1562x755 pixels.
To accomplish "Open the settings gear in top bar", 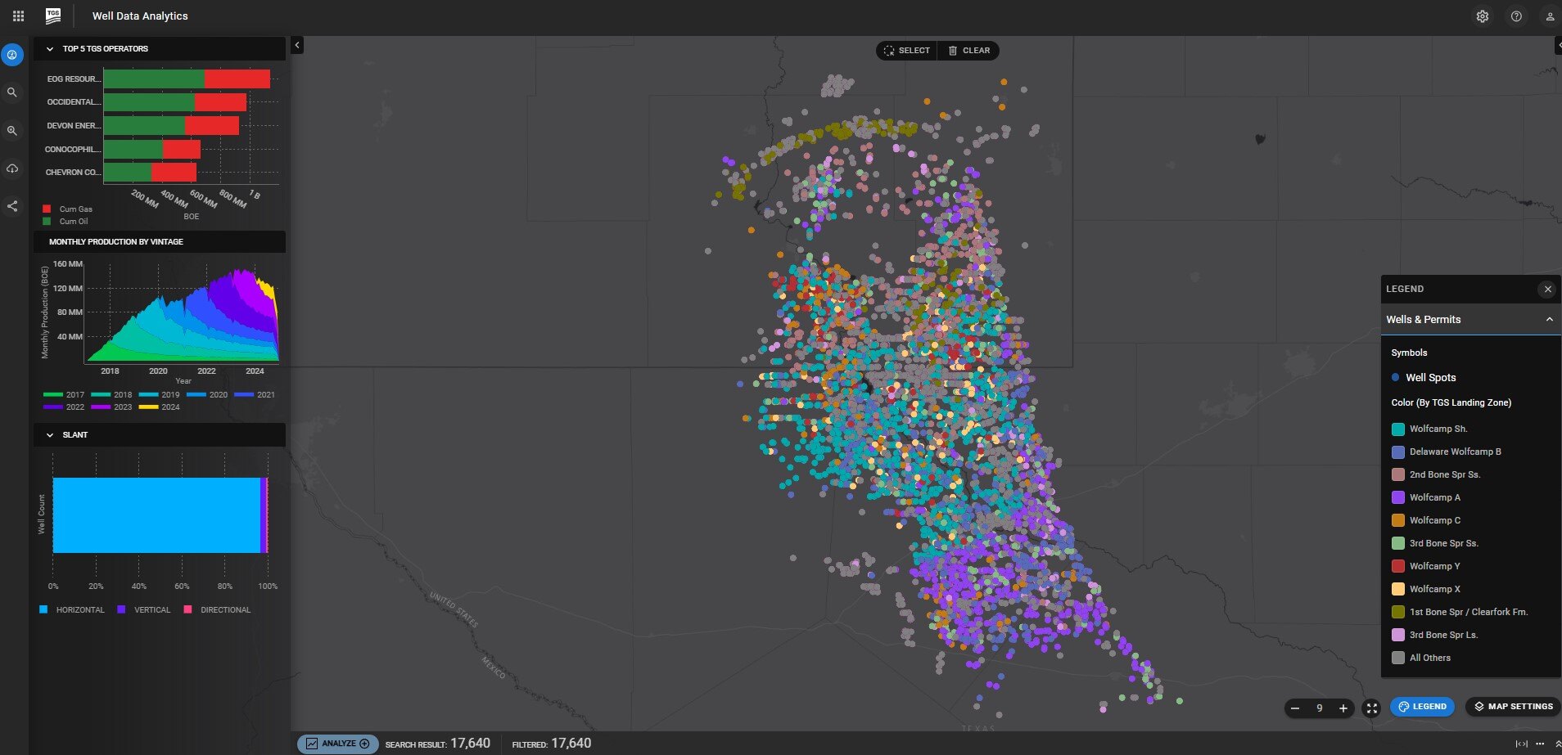I will coord(1481,16).
